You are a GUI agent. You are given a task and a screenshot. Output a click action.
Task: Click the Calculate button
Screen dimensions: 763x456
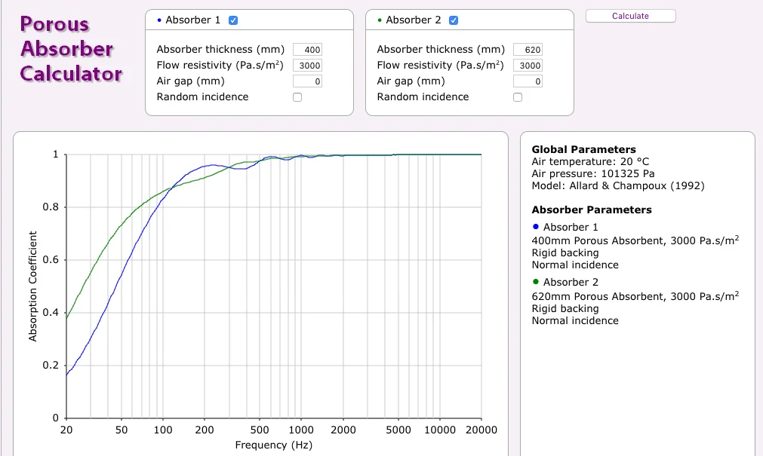pos(631,16)
